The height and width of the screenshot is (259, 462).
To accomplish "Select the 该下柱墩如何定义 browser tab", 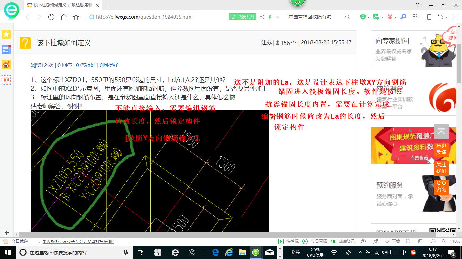I will click(x=63, y=5).
